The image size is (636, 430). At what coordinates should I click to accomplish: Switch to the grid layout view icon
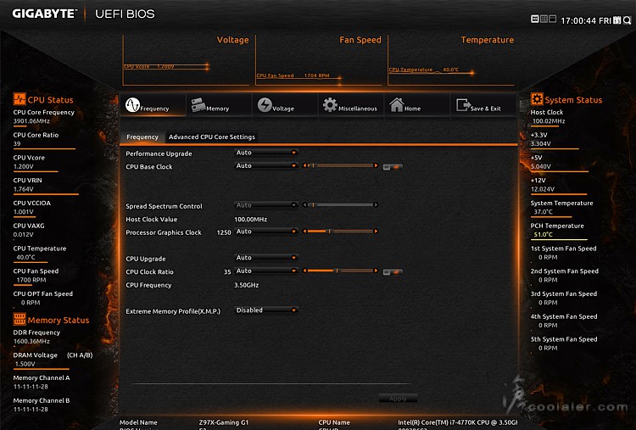point(544,19)
